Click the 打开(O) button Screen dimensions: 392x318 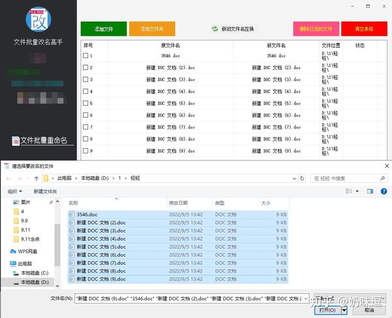point(327,310)
